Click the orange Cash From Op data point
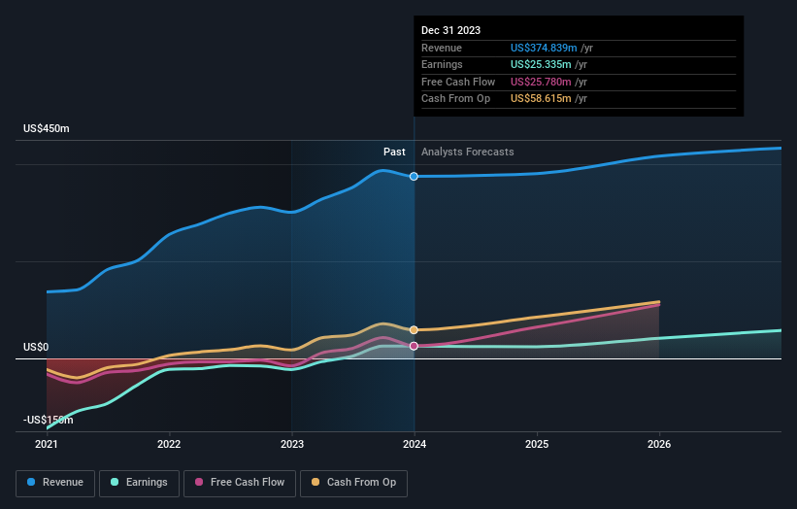797x509 pixels. coord(414,330)
